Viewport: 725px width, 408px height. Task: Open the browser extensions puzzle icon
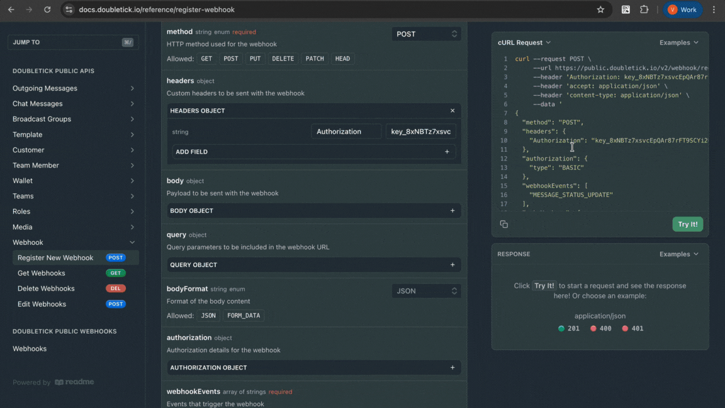(x=644, y=9)
